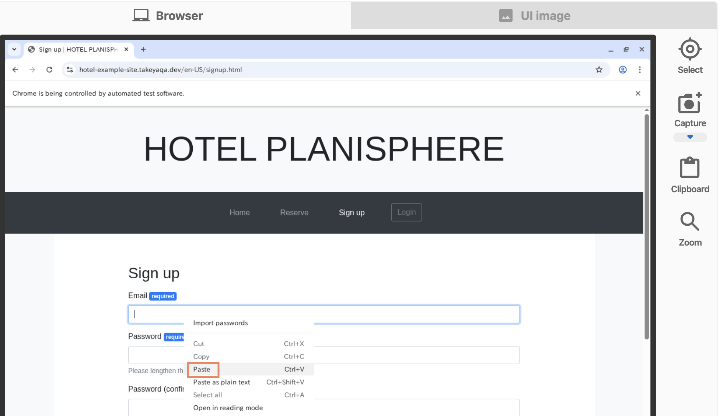This screenshot has height=416, width=720.
Task: Expand the tab search chevron
Action: [x=14, y=49]
